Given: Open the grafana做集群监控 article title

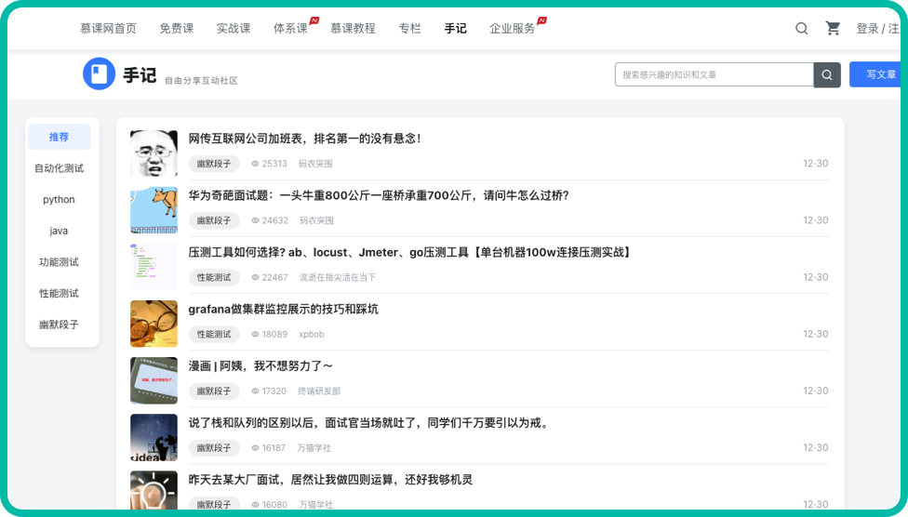Looking at the screenshot, I should pos(283,309).
